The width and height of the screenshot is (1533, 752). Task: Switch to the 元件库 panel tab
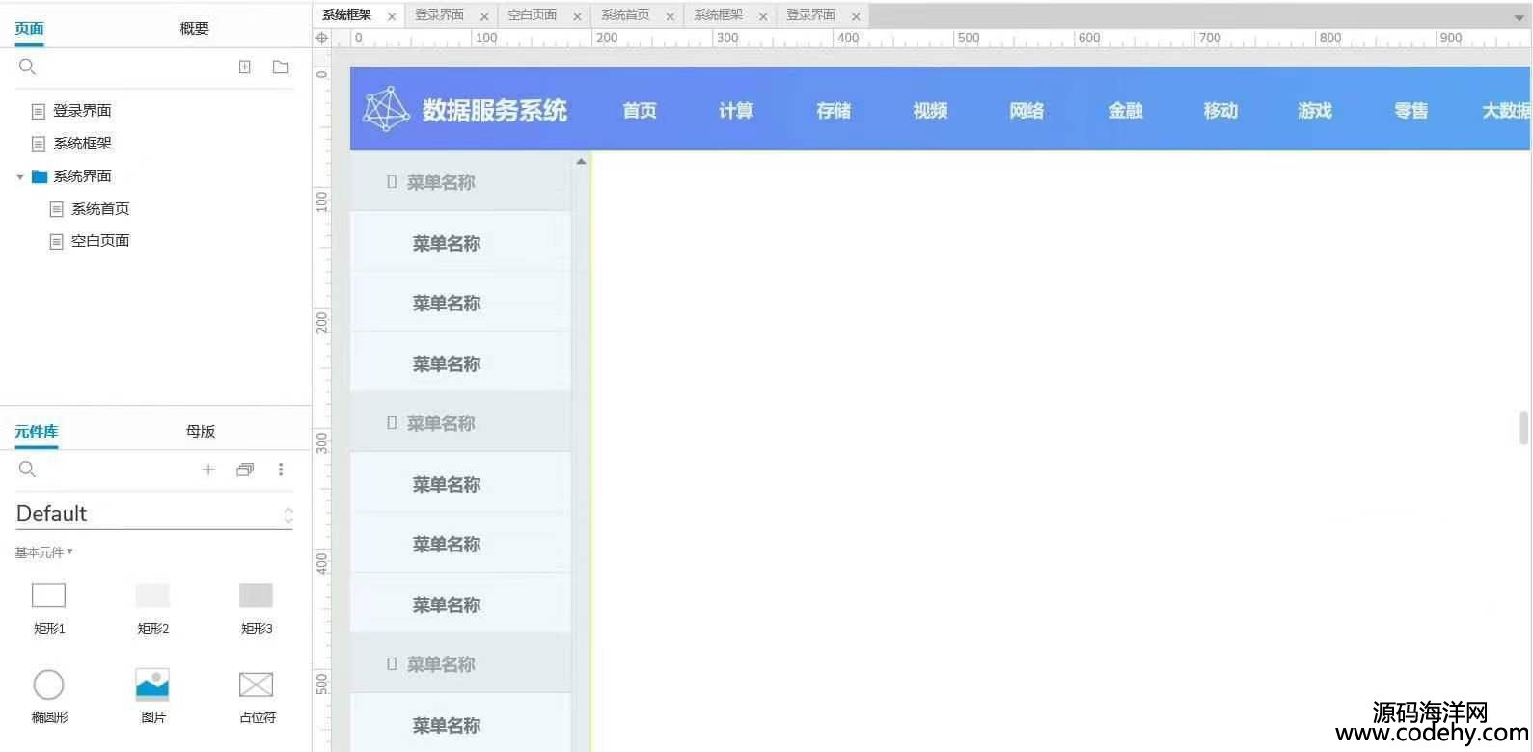click(x=36, y=431)
